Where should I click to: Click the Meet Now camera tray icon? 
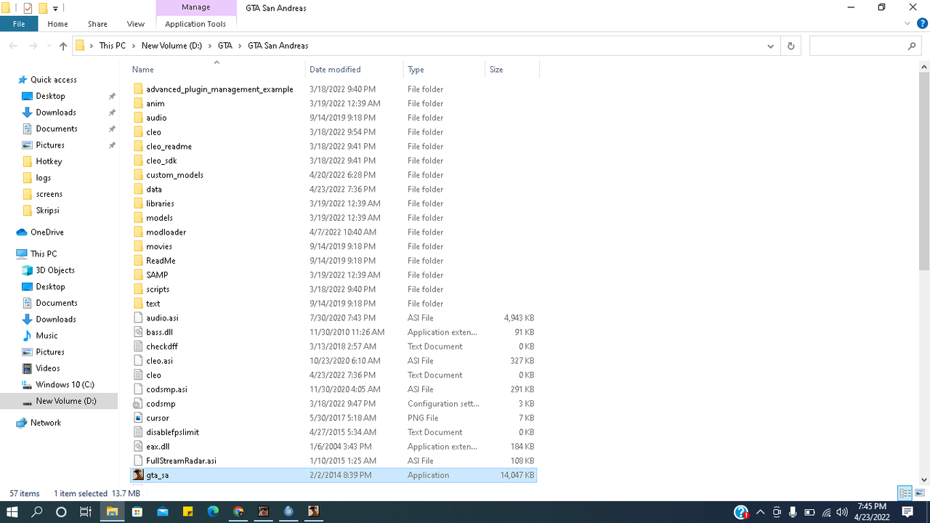pos(777,512)
